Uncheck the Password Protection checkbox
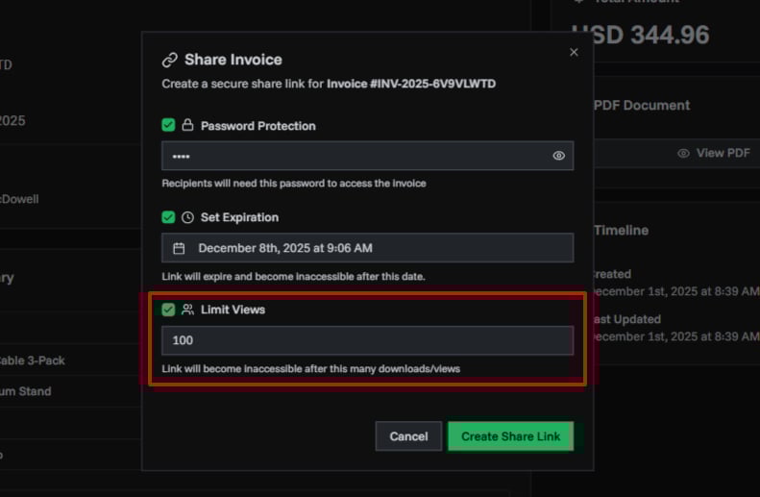This screenshot has width=760, height=497. pyautogui.click(x=168, y=125)
